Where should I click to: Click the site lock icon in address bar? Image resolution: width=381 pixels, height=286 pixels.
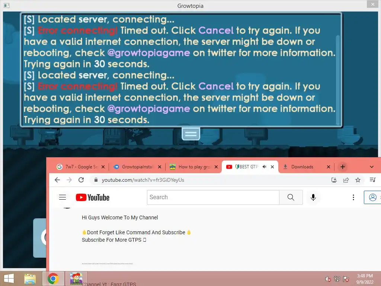[x=96, y=180]
